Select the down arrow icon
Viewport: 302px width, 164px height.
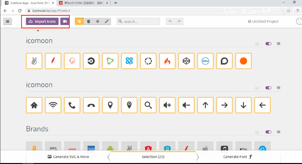244,105
